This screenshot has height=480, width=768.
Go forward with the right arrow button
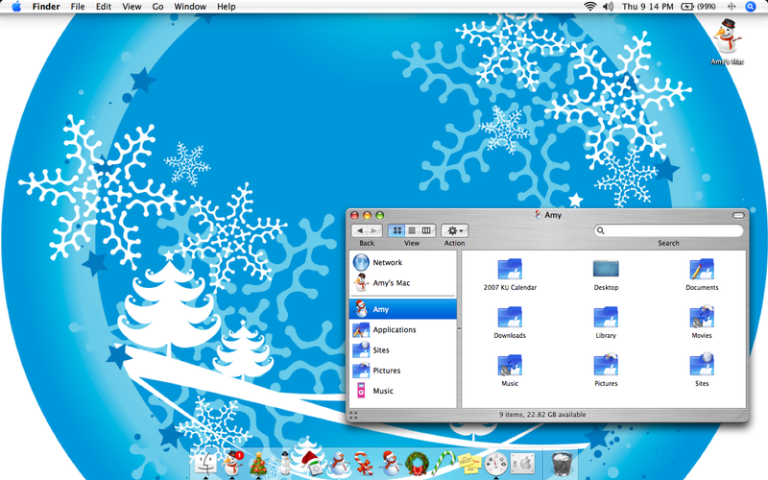(374, 230)
